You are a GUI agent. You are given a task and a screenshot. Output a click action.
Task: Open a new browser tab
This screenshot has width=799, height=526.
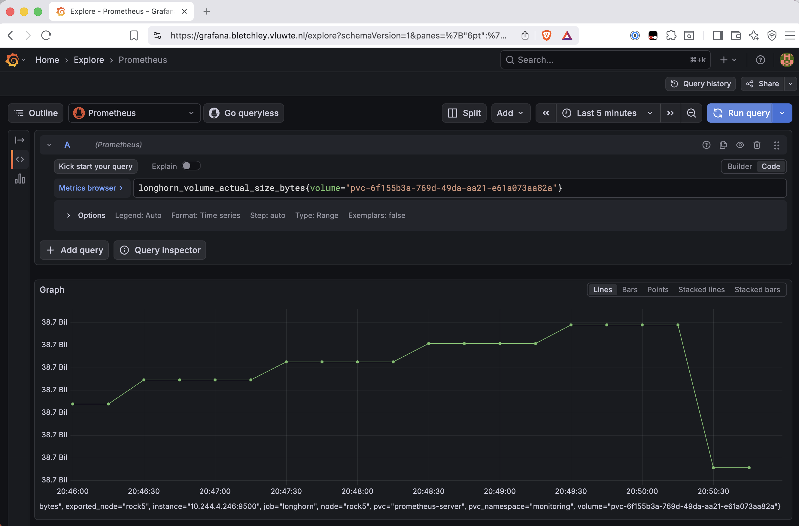[x=206, y=11]
